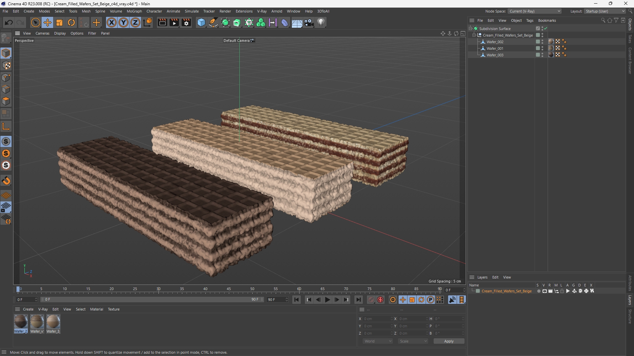This screenshot has width=634, height=356.
Task: Open viewport Cameras menu
Action: (x=42, y=33)
